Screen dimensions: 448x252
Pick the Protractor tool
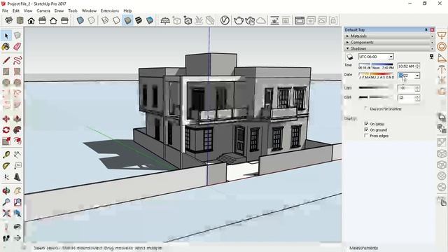(6, 166)
